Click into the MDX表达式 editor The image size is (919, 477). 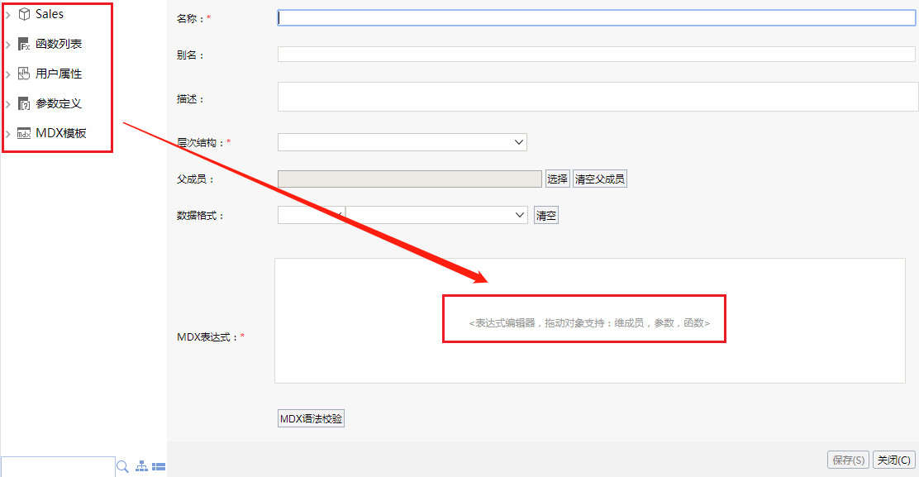[589, 321]
